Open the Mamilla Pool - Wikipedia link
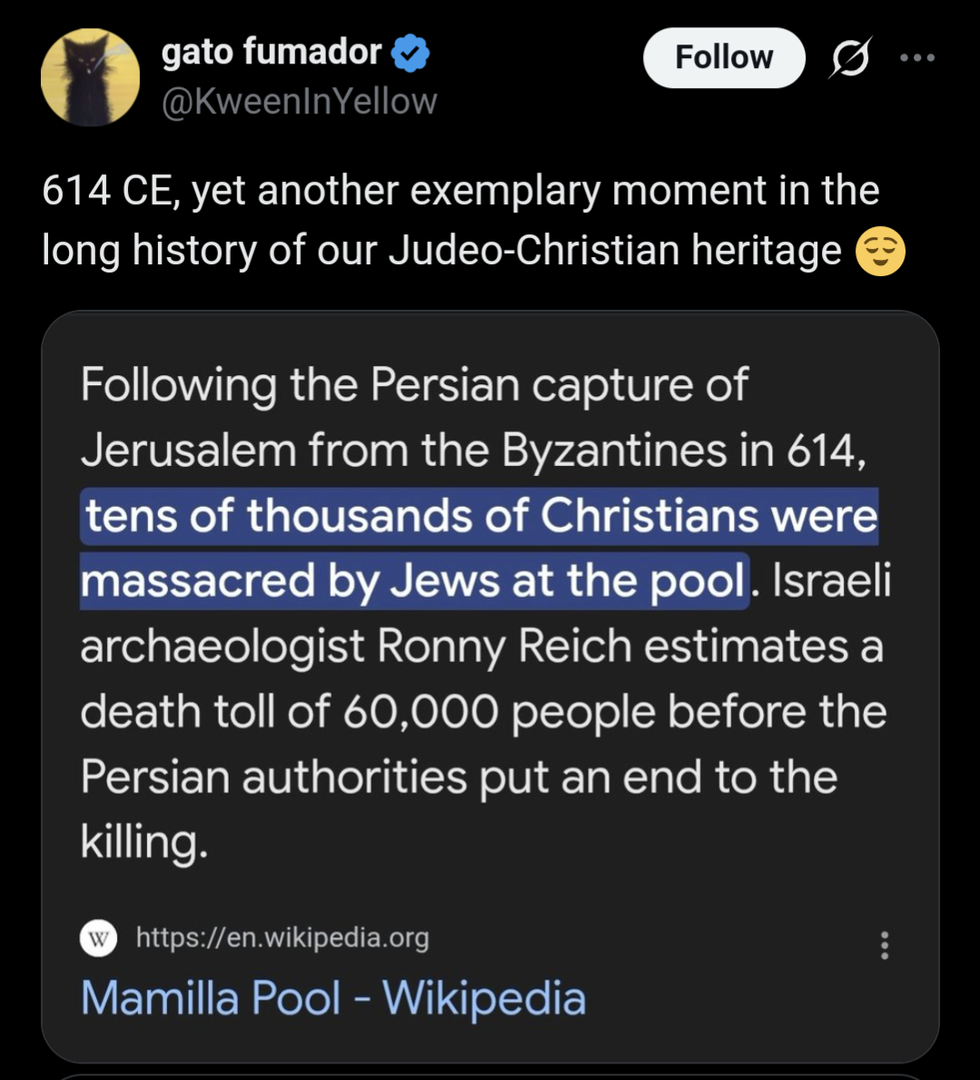This screenshot has height=1080, width=980. tap(333, 997)
